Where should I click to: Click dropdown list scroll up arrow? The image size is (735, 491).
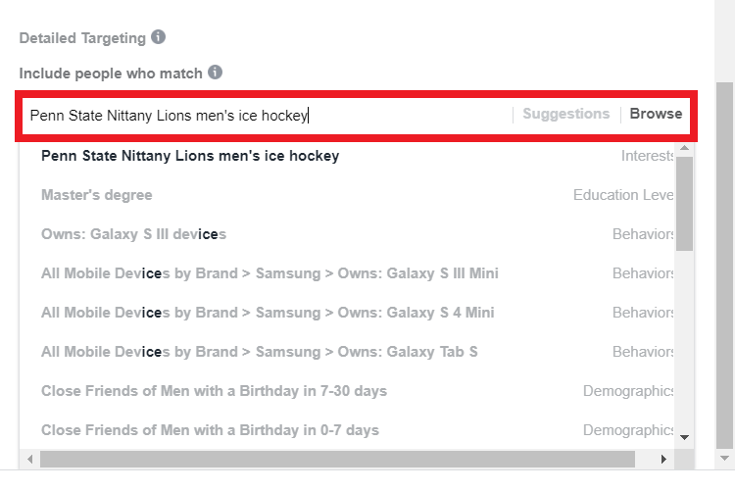pyautogui.click(x=684, y=148)
